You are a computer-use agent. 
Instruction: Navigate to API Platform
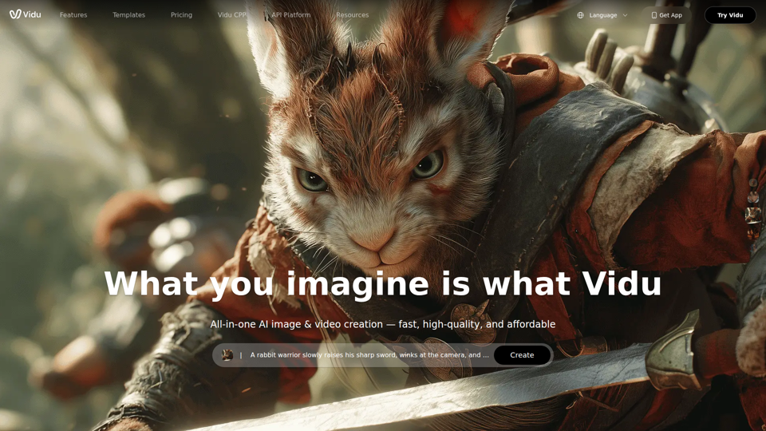(290, 15)
